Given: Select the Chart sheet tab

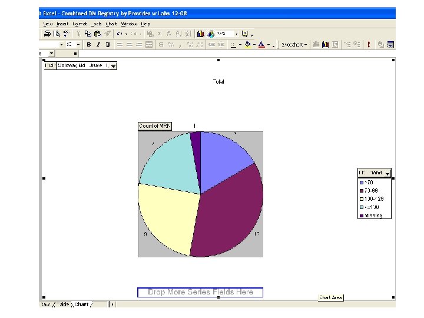Looking at the screenshot, I should (x=81, y=304).
